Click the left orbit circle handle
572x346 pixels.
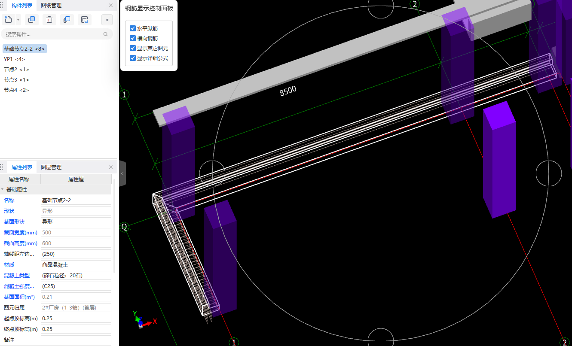(212, 173)
